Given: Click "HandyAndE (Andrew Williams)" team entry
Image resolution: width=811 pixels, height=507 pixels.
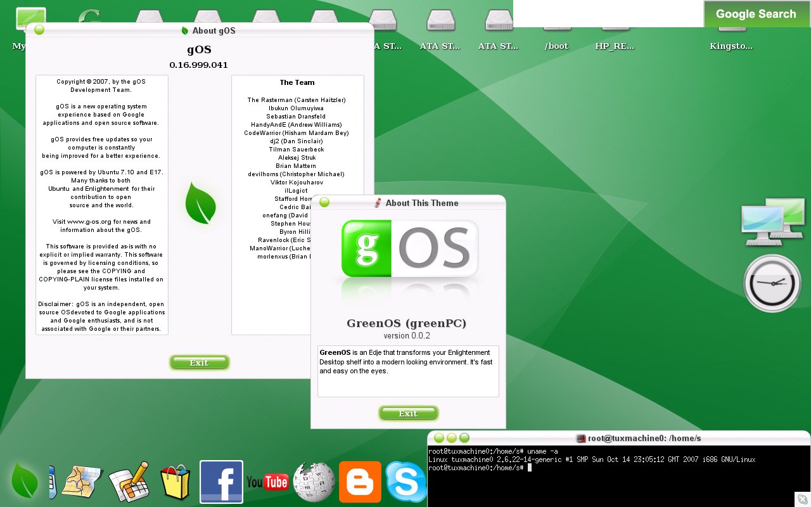Looking at the screenshot, I should [296, 125].
